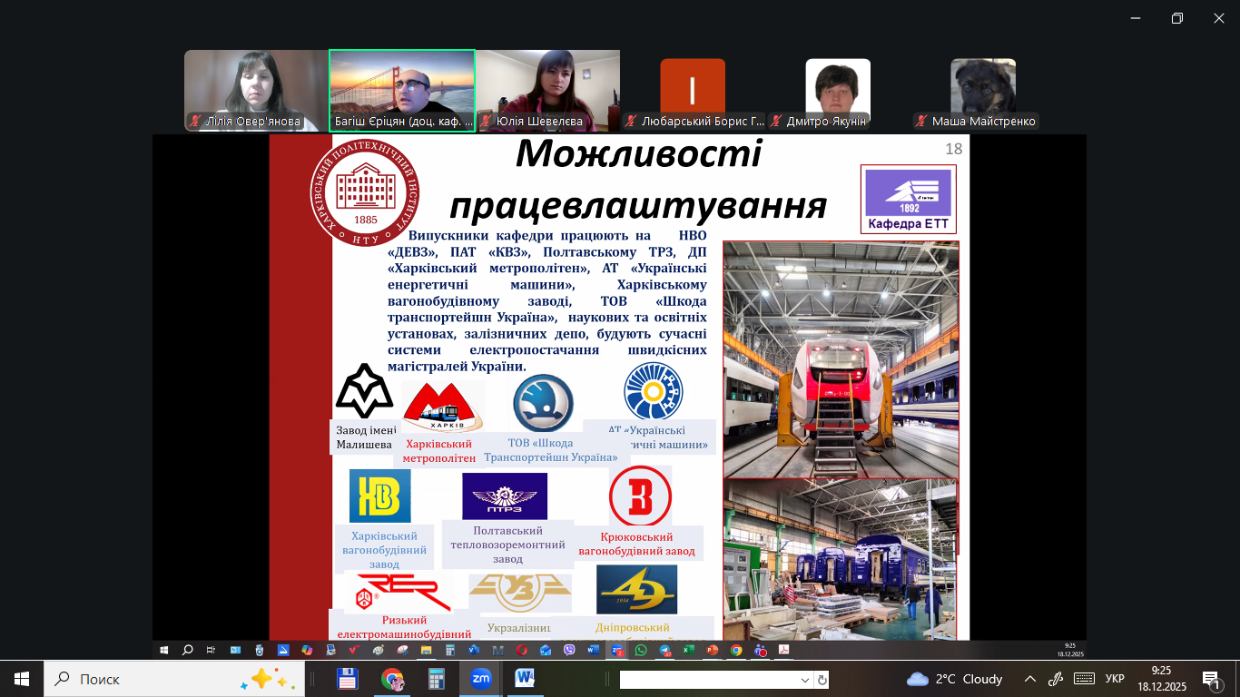Open the touch keyboard tray icon

click(x=1084, y=679)
